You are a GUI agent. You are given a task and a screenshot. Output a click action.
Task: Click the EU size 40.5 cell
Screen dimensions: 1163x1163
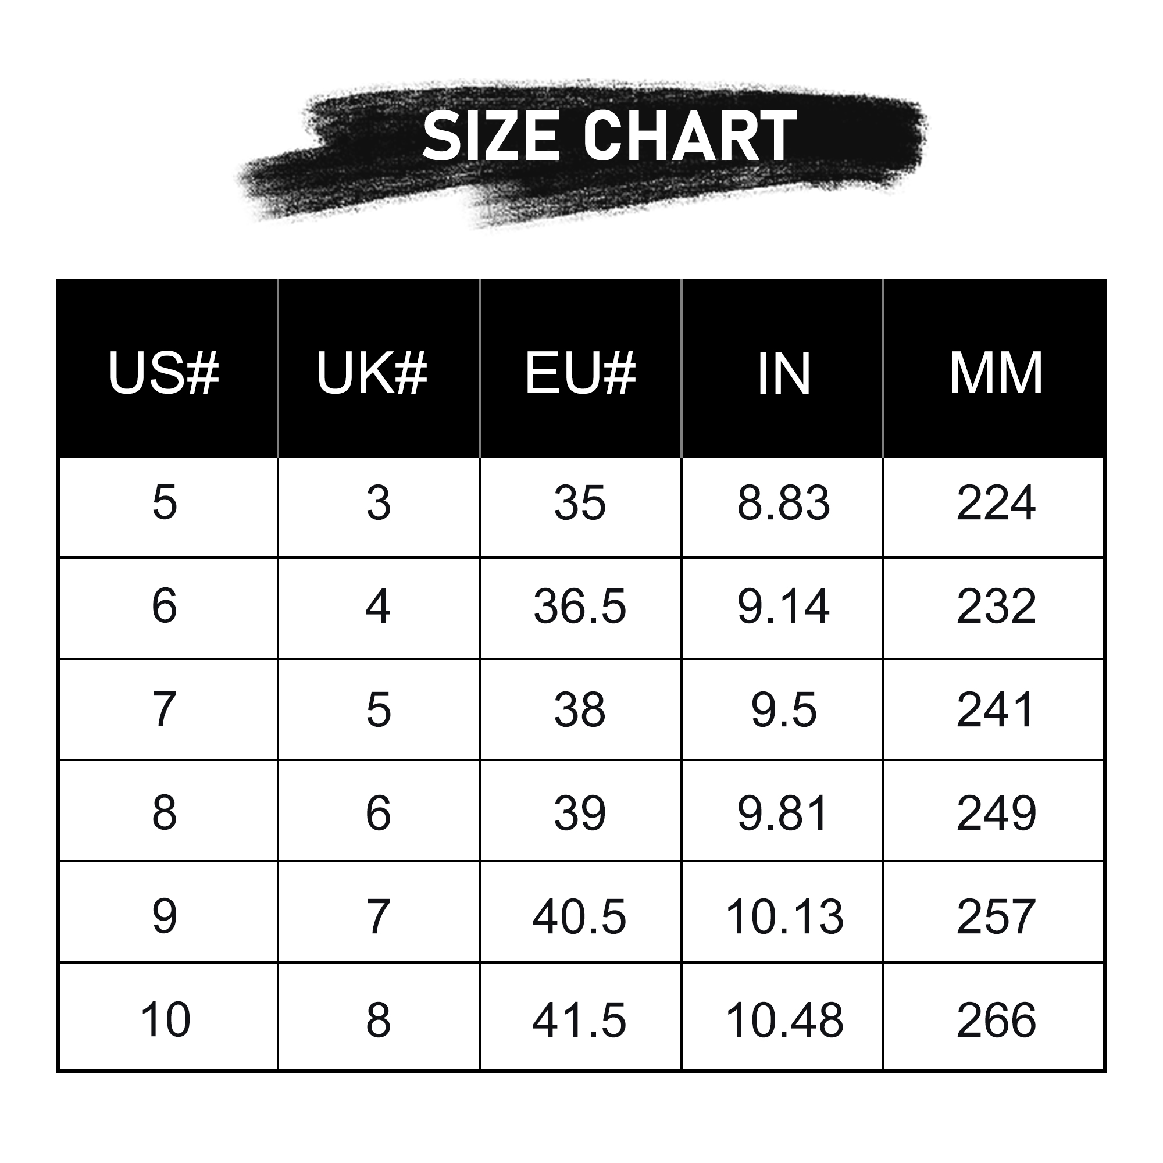coord(580,918)
